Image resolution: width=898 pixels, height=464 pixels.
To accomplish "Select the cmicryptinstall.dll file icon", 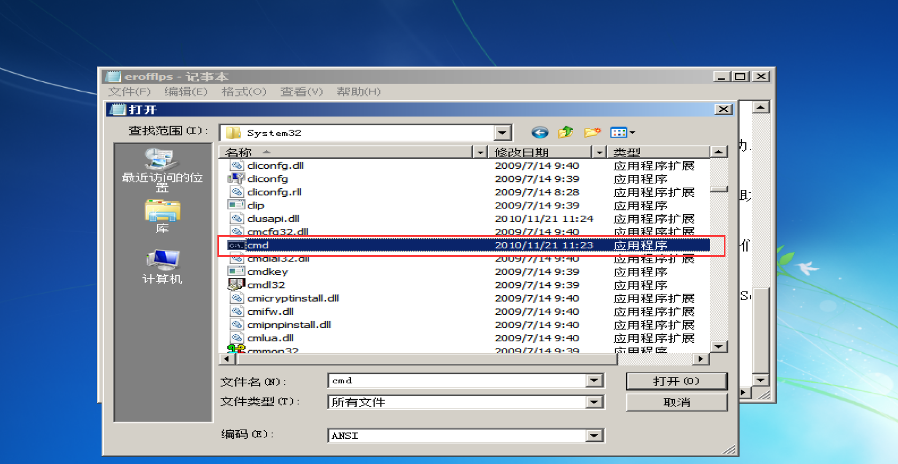I will click(x=237, y=298).
